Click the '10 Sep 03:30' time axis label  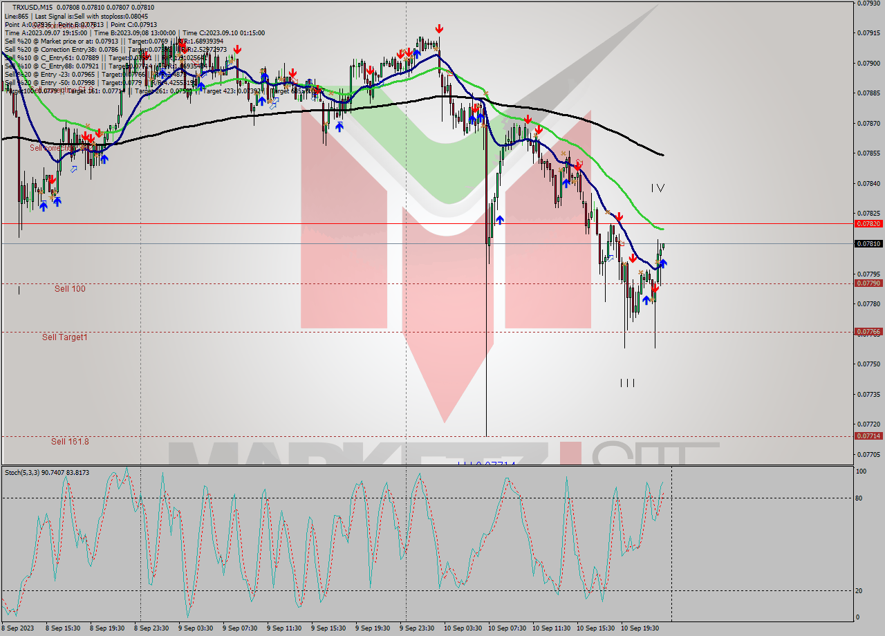pyautogui.click(x=463, y=628)
